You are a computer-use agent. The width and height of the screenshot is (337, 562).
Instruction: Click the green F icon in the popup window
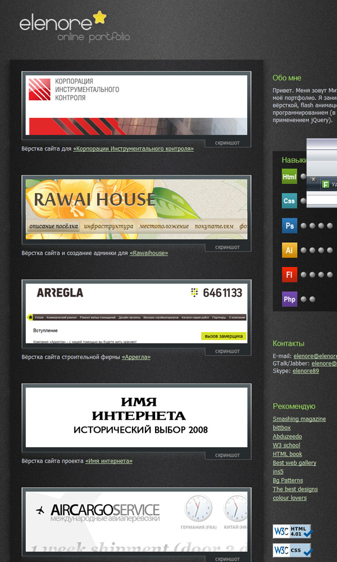(326, 184)
